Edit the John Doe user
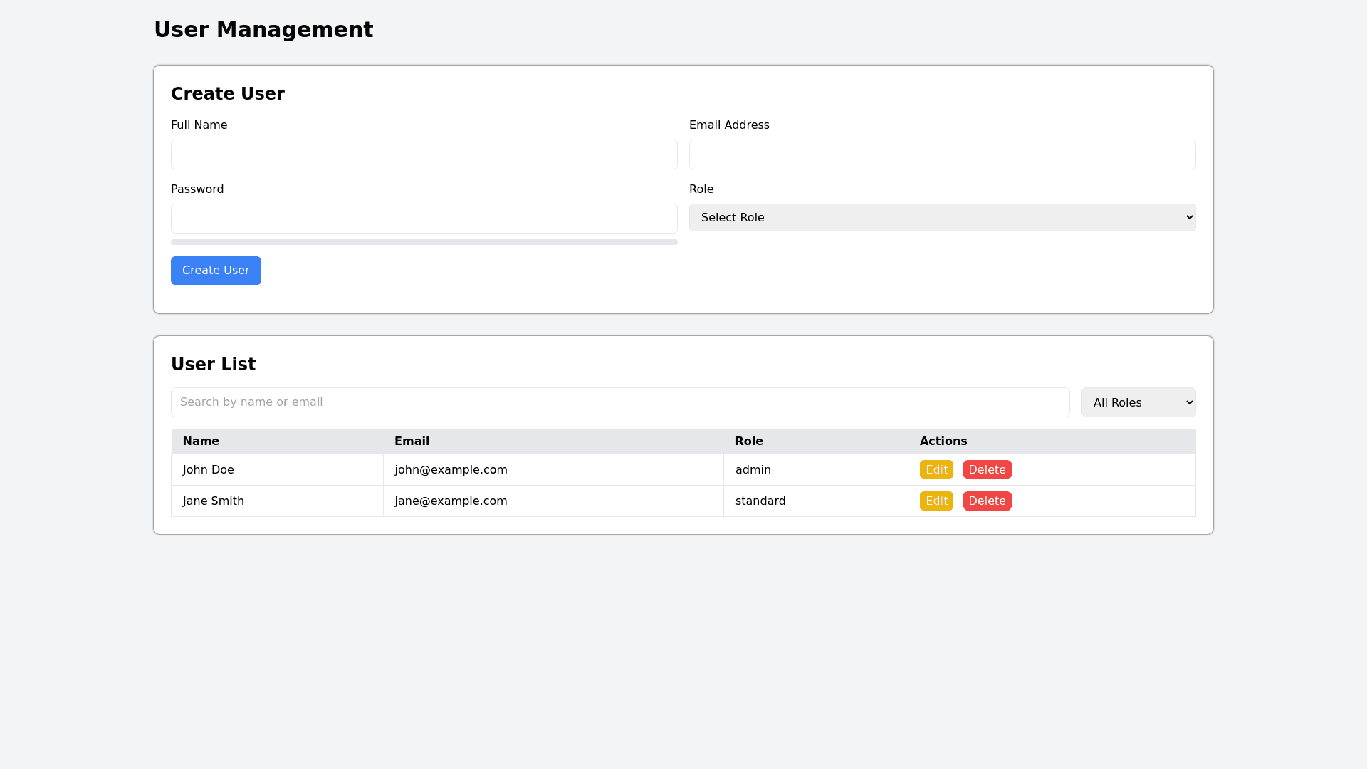Image resolution: width=1367 pixels, height=769 pixels. [x=936, y=470]
